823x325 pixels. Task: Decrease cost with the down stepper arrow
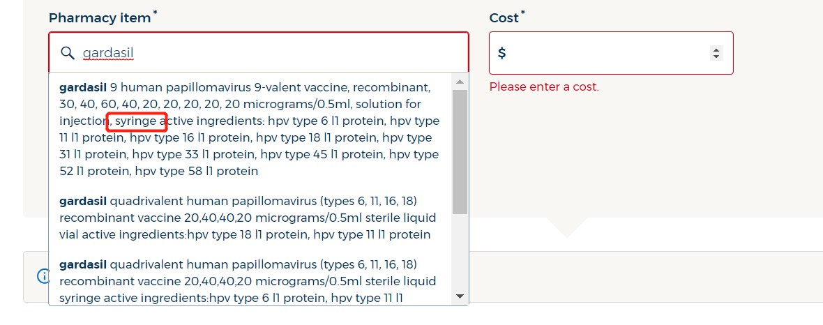(716, 56)
